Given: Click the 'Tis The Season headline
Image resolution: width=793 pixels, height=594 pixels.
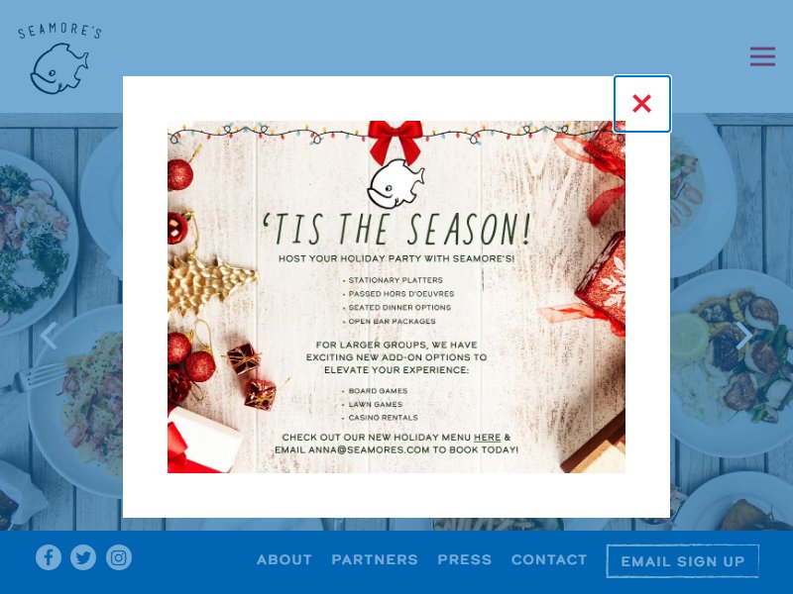Looking at the screenshot, I should point(397,229).
